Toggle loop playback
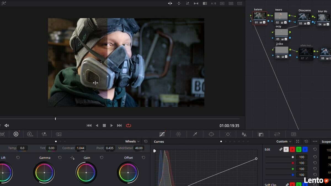The image size is (331, 186). click(129, 125)
